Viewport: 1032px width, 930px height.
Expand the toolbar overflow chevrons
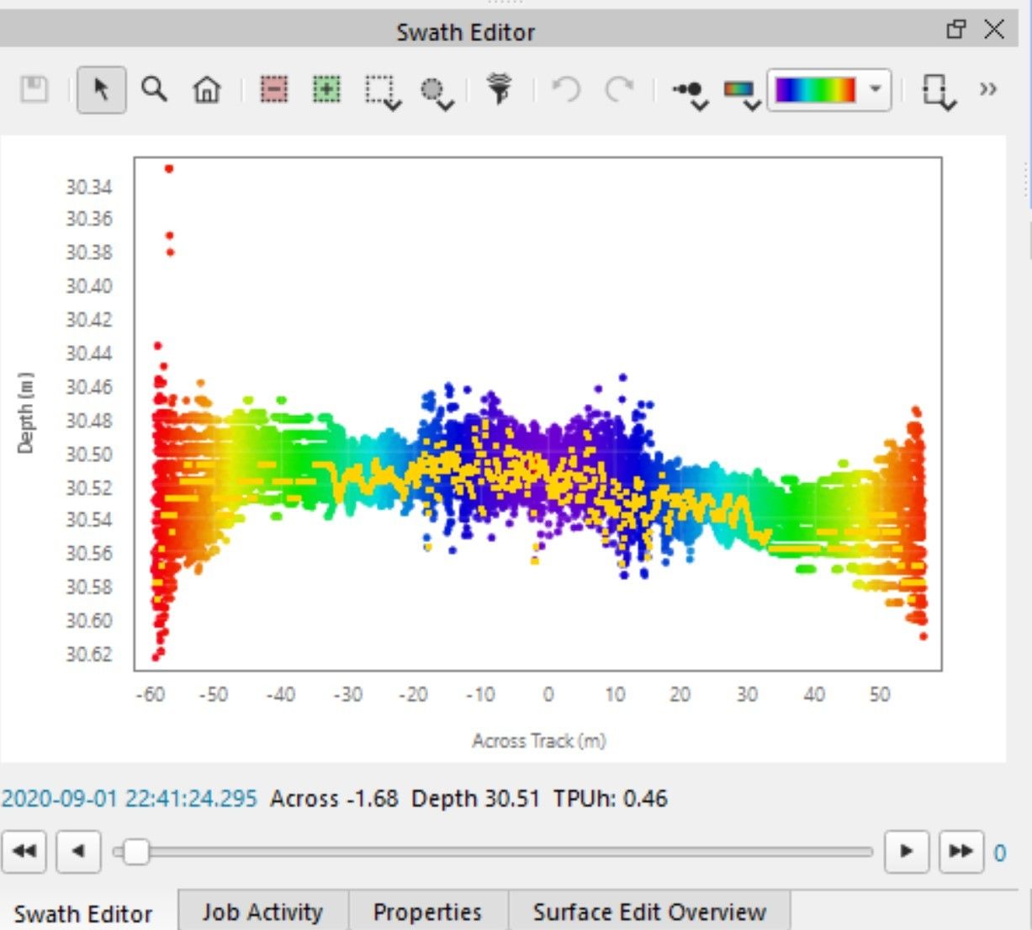tap(988, 89)
